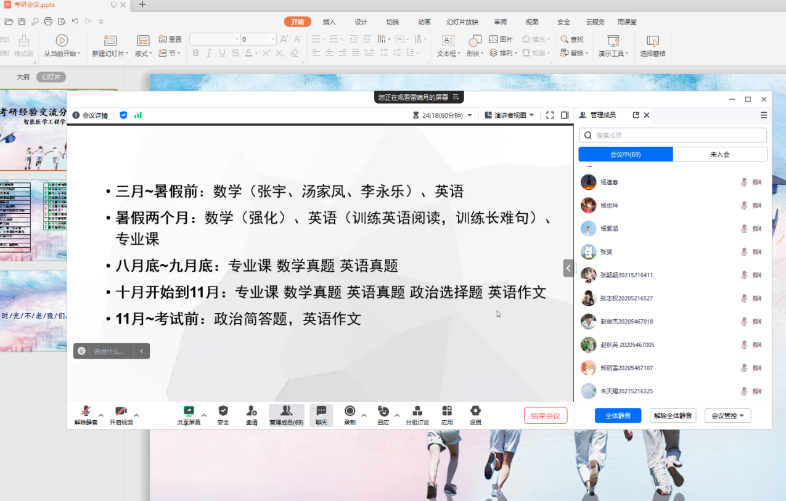The image size is (786, 501).
Task: Open the Chat panel icon
Action: pyautogui.click(x=321, y=412)
